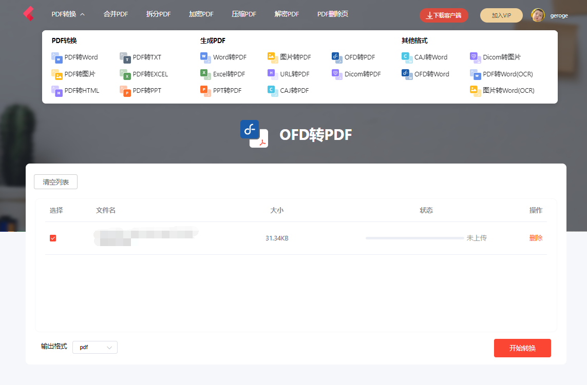
Task: Uncheck the file selection checkbox
Action: pyautogui.click(x=53, y=238)
